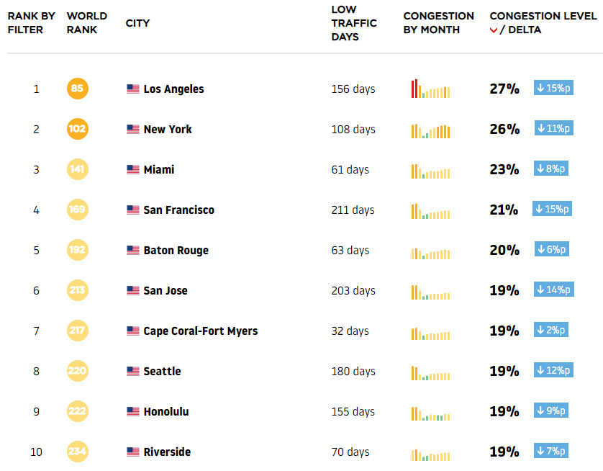Open the San Francisco city link
Image resolution: width=603 pixels, height=471 pixels.
[178, 210]
